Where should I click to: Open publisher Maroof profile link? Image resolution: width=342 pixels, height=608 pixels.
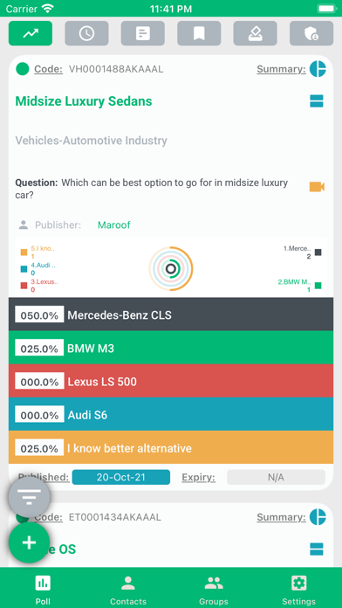(x=114, y=225)
